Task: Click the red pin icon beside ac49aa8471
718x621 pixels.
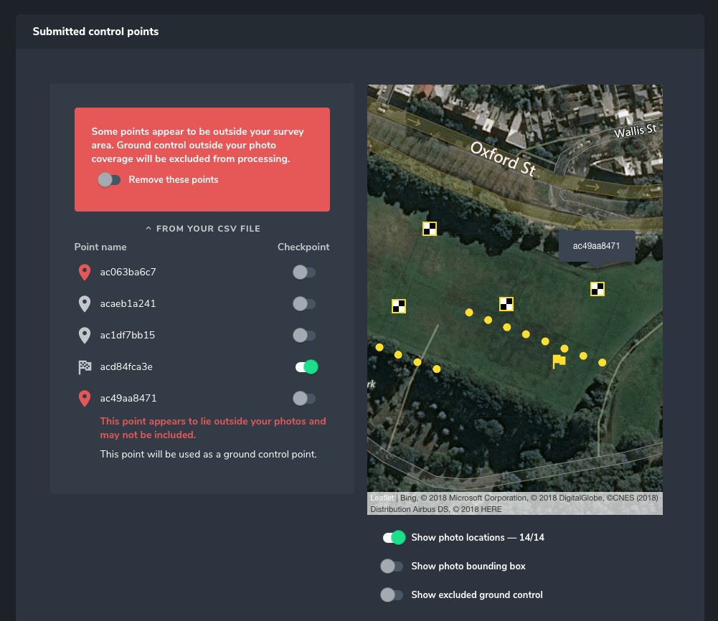Action: (x=84, y=398)
